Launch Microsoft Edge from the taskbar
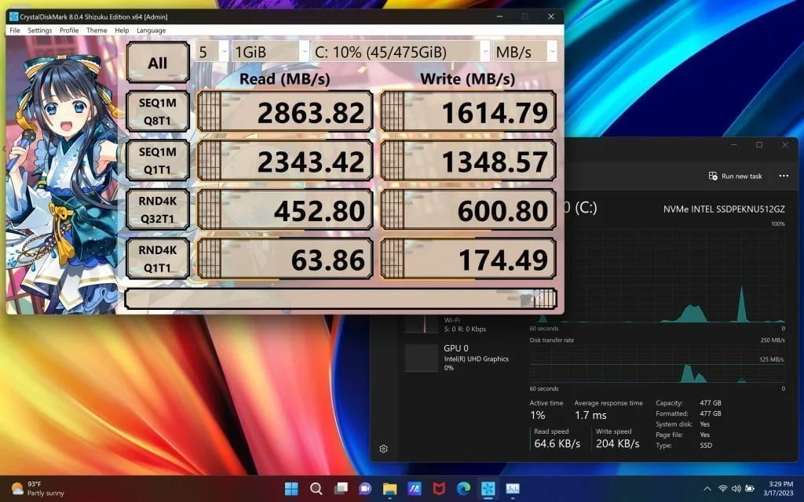Image resolution: width=804 pixels, height=502 pixels. (x=463, y=489)
